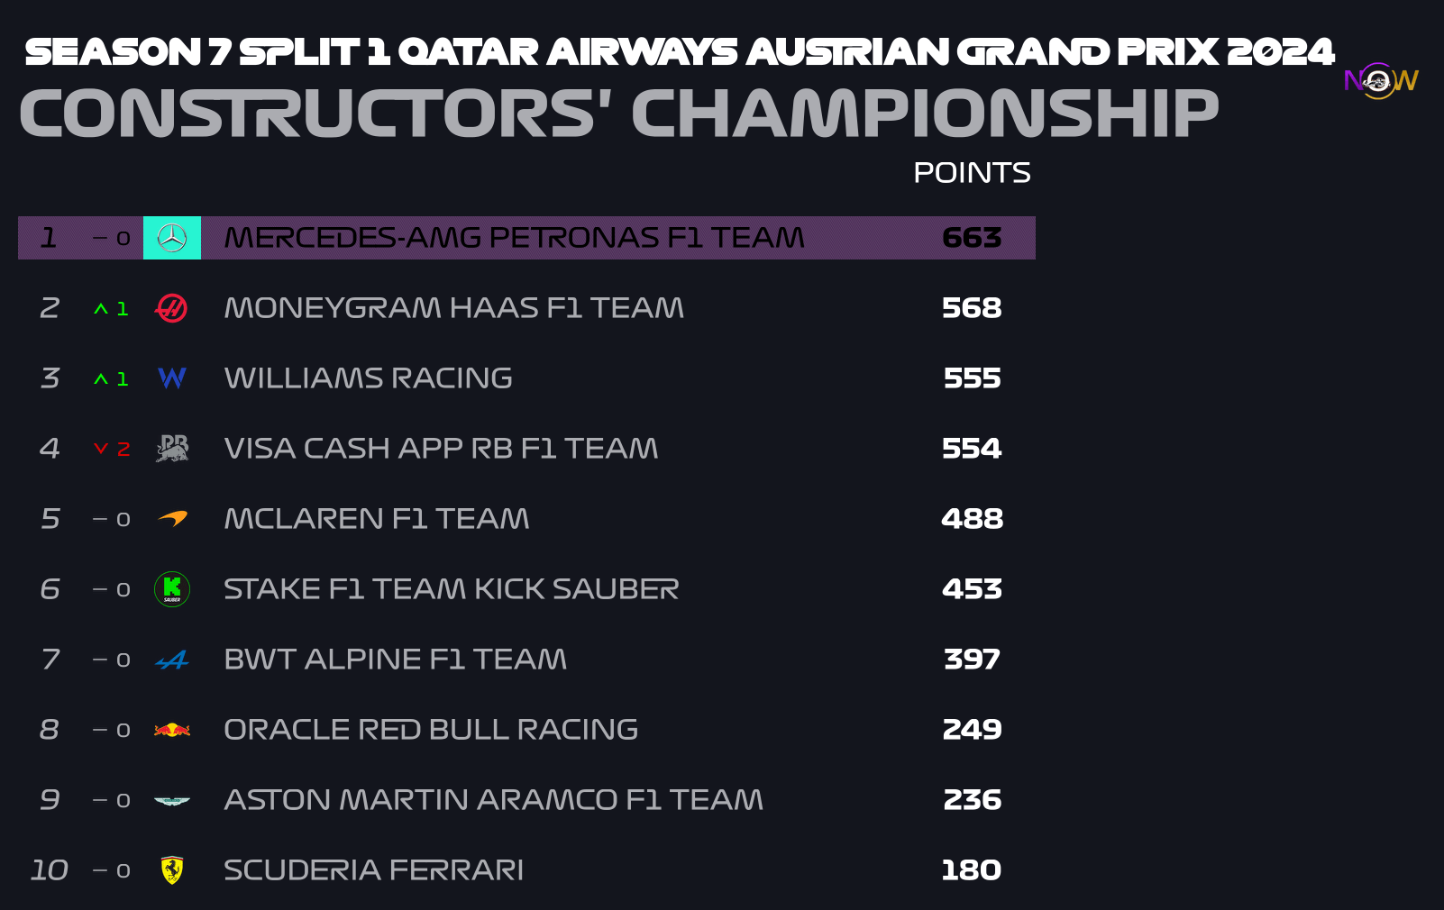Click the orange McLaren swoosh logo

point(173,518)
